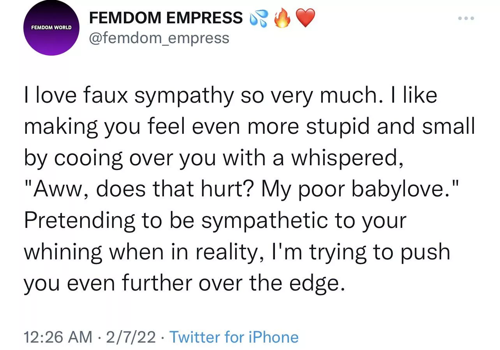Click the FEMDOM WORLD text inside avatar
The width and height of the screenshot is (500, 350).
pyautogui.click(x=51, y=28)
